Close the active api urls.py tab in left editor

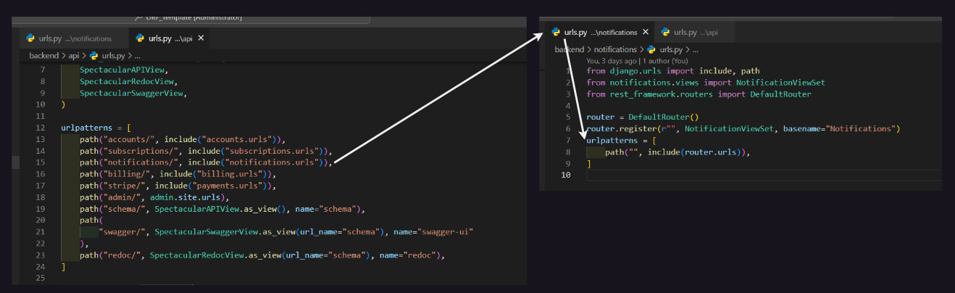[x=201, y=38]
